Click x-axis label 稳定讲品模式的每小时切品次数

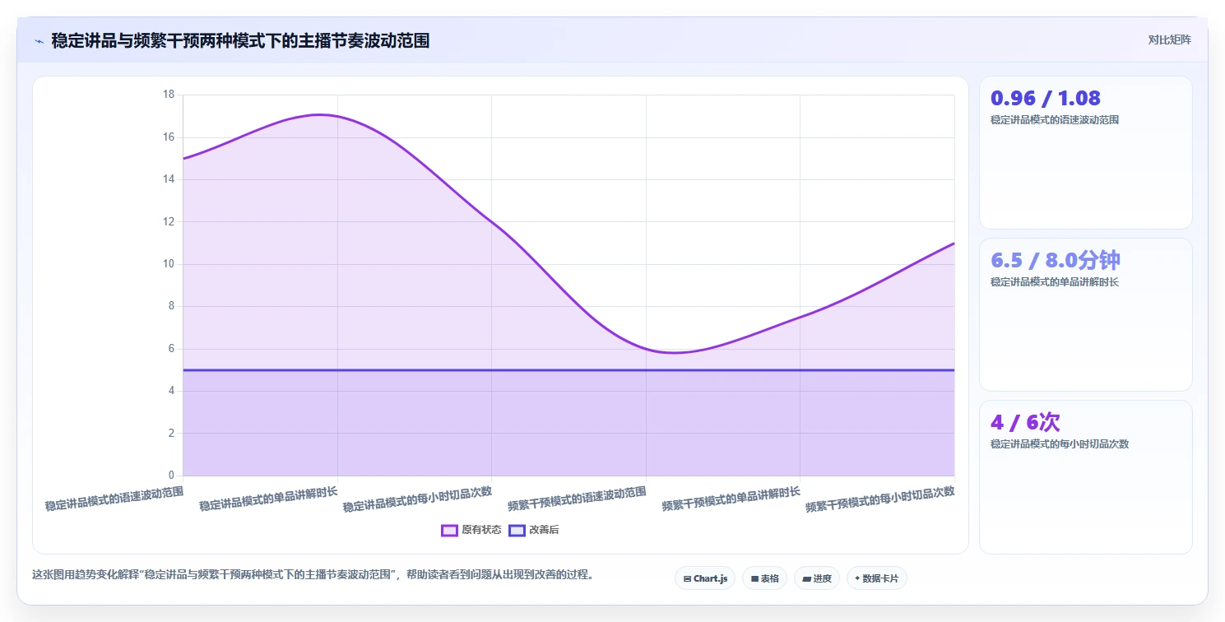click(x=417, y=499)
